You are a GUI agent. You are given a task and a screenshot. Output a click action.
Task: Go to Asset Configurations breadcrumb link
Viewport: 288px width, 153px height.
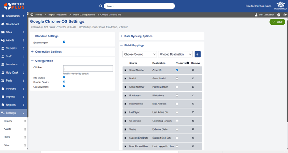83,15
